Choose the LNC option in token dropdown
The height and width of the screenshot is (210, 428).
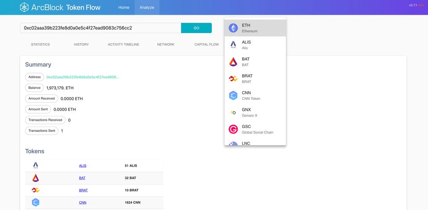pos(255,144)
